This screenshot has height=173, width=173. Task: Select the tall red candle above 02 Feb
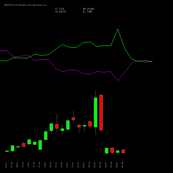click(101, 112)
